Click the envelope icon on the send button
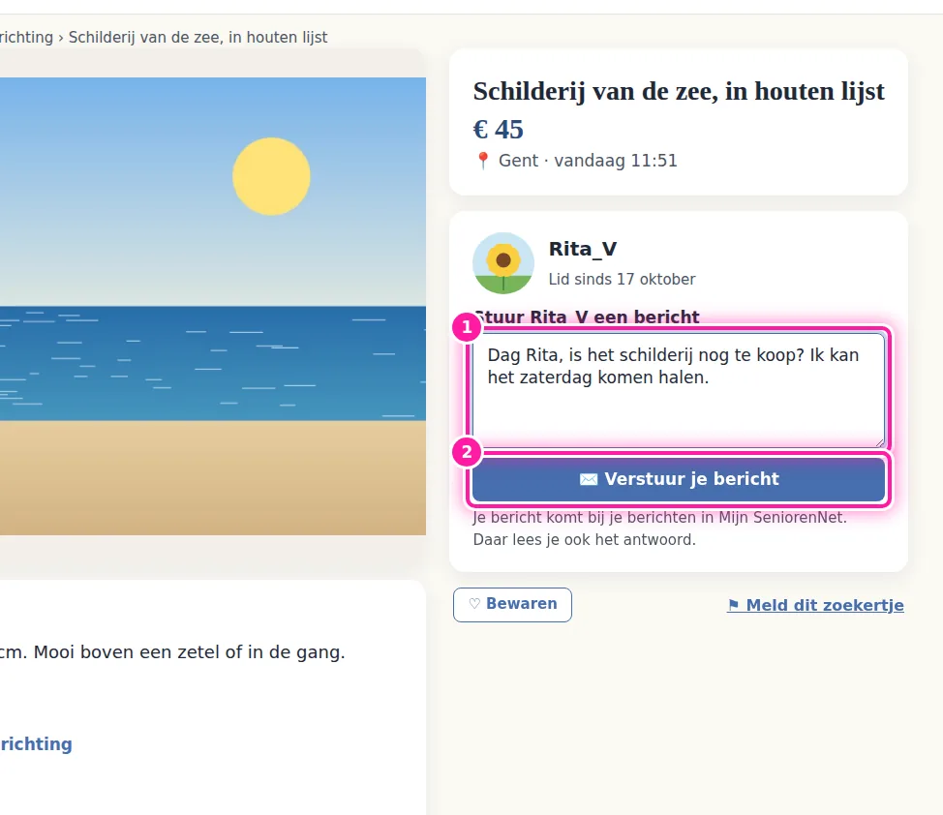Image resolution: width=943 pixels, height=815 pixels. click(589, 479)
